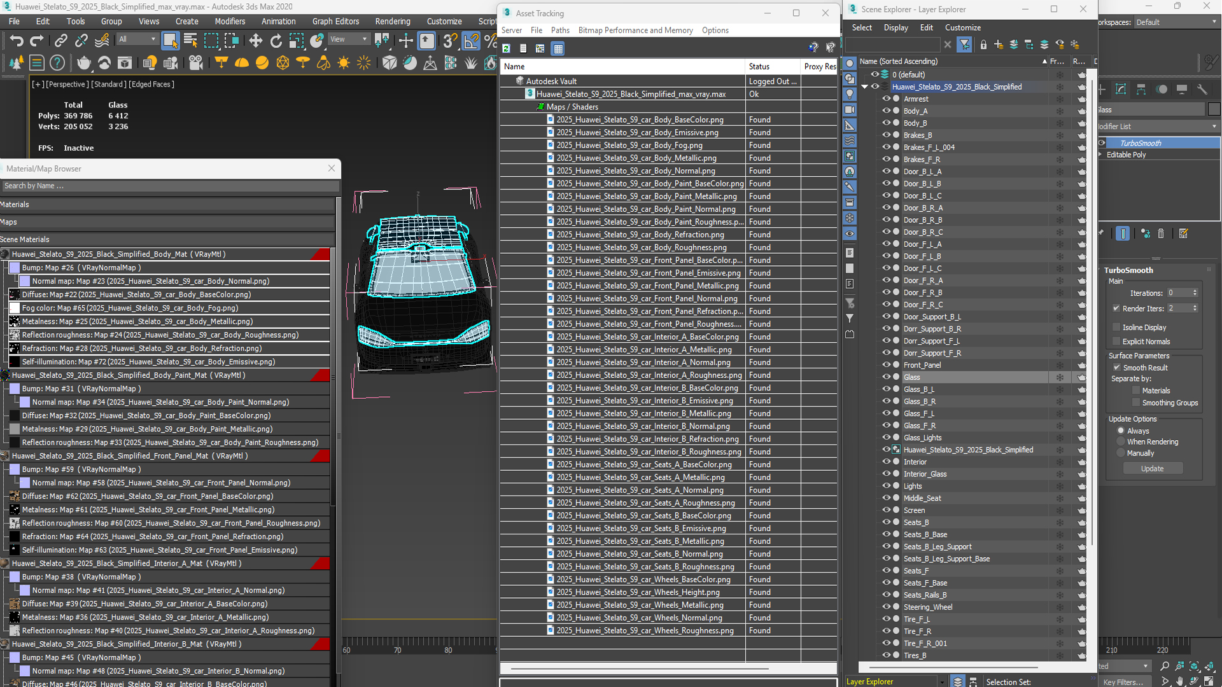Open the Rendering menu
This screenshot has width=1222, height=687.
pyautogui.click(x=393, y=21)
